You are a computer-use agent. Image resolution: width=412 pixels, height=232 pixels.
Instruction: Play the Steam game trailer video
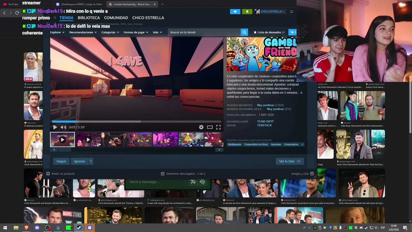click(55, 127)
